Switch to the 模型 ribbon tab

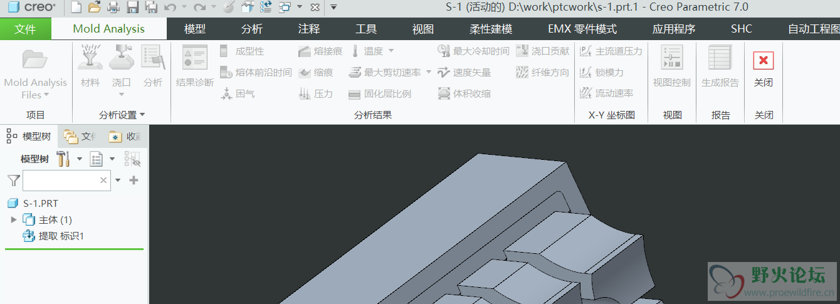tap(195, 29)
